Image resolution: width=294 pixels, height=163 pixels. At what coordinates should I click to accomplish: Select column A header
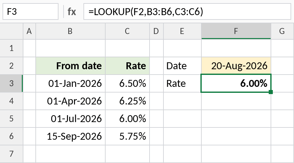[x=29, y=31]
